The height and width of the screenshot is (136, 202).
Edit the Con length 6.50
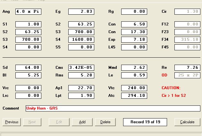[x=134, y=24]
